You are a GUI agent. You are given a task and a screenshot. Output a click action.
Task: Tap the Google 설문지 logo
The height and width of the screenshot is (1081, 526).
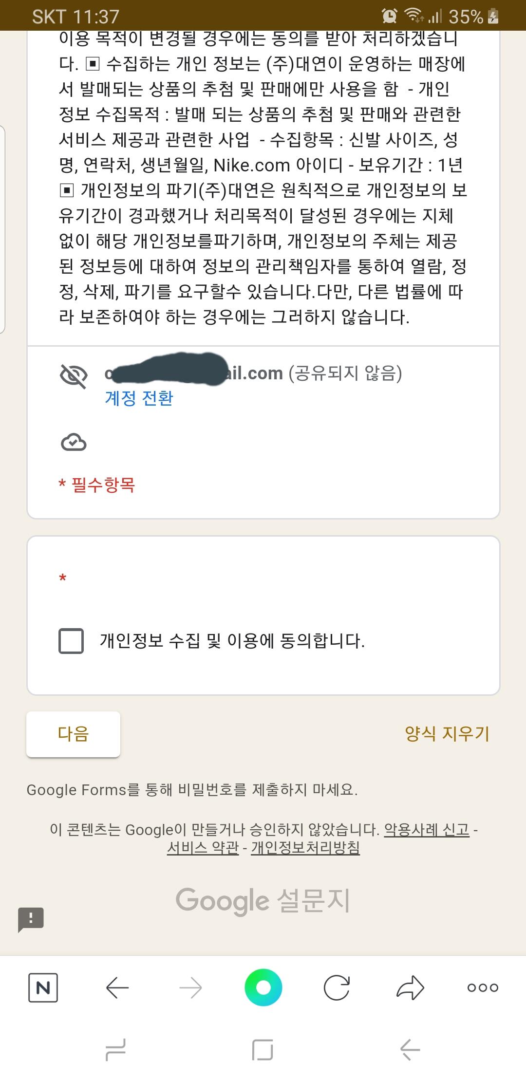coord(263,900)
